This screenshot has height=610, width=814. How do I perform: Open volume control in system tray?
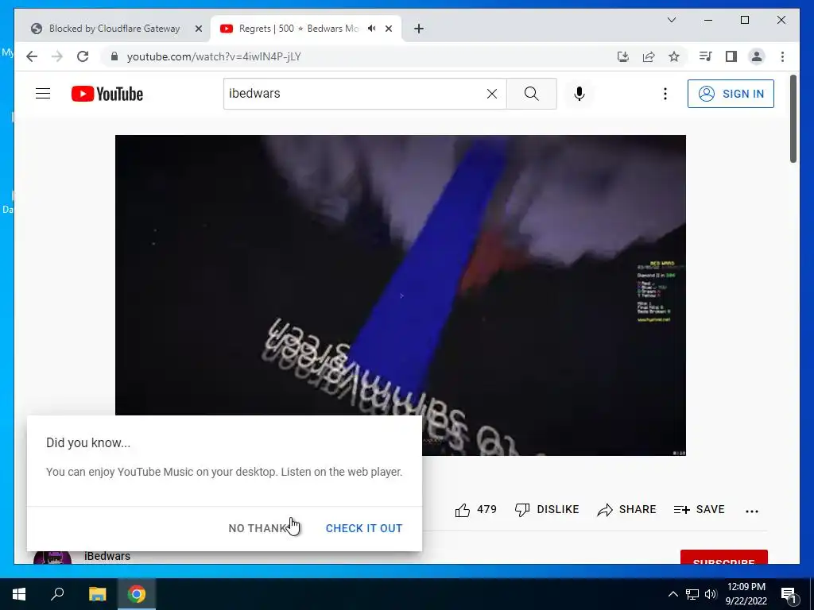(711, 594)
